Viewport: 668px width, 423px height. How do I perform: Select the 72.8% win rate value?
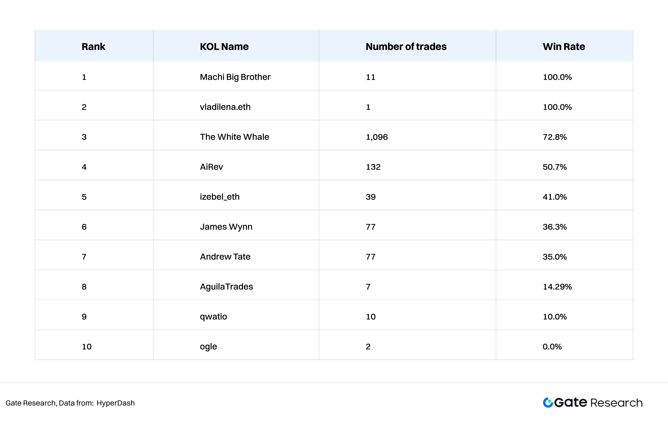click(x=555, y=137)
